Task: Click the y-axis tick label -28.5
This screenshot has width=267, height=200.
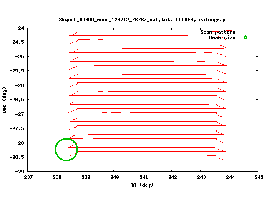Action: pos(17,157)
